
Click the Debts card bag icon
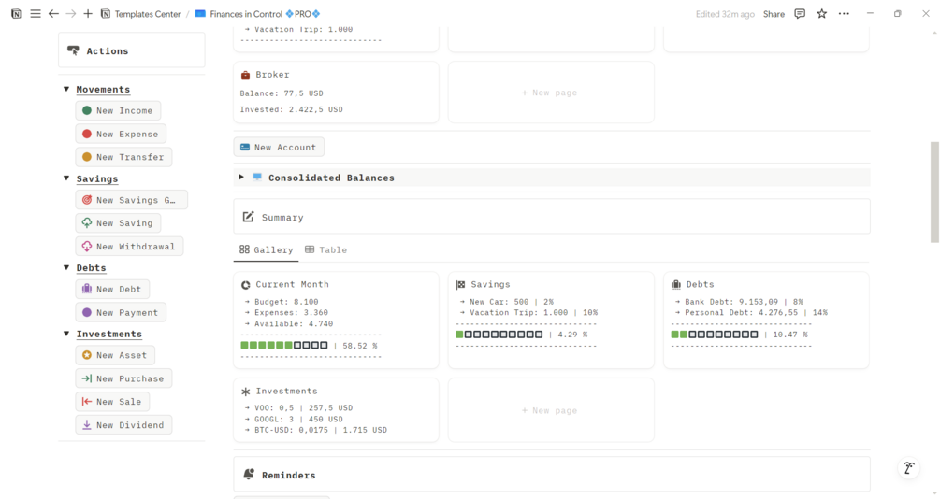point(675,285)
